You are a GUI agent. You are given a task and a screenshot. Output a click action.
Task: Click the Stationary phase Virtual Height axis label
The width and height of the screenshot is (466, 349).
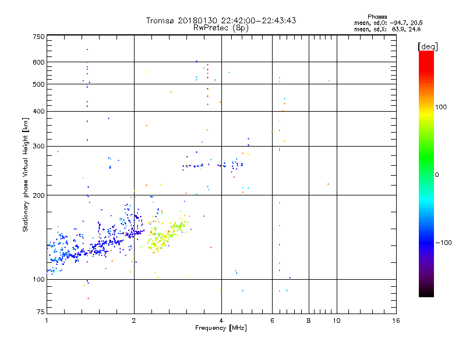click(x=26, y=175)
